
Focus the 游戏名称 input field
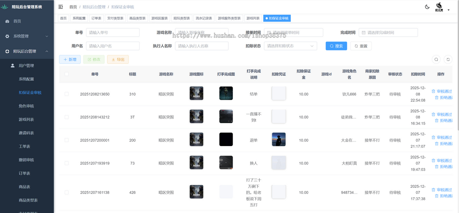click(202, 33)
